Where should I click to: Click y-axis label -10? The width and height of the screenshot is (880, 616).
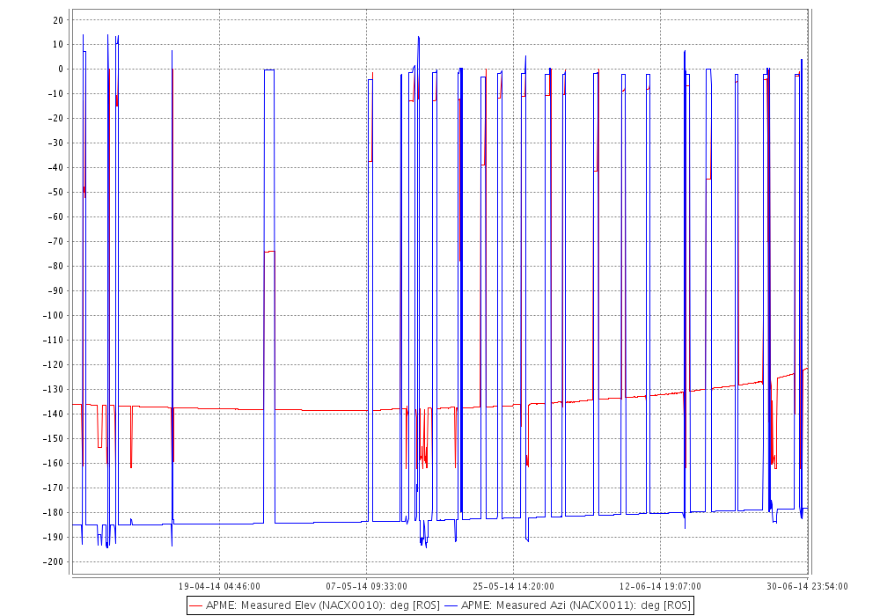(55, 93)
